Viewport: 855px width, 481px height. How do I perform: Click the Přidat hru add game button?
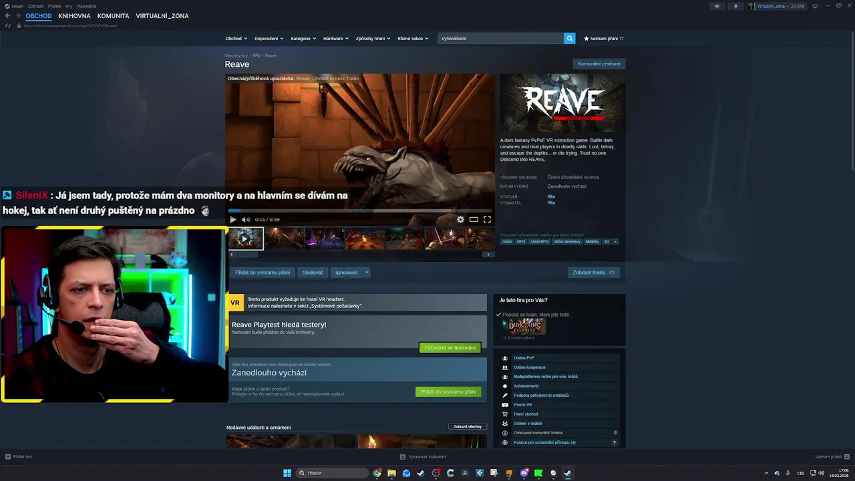[19, 457]
